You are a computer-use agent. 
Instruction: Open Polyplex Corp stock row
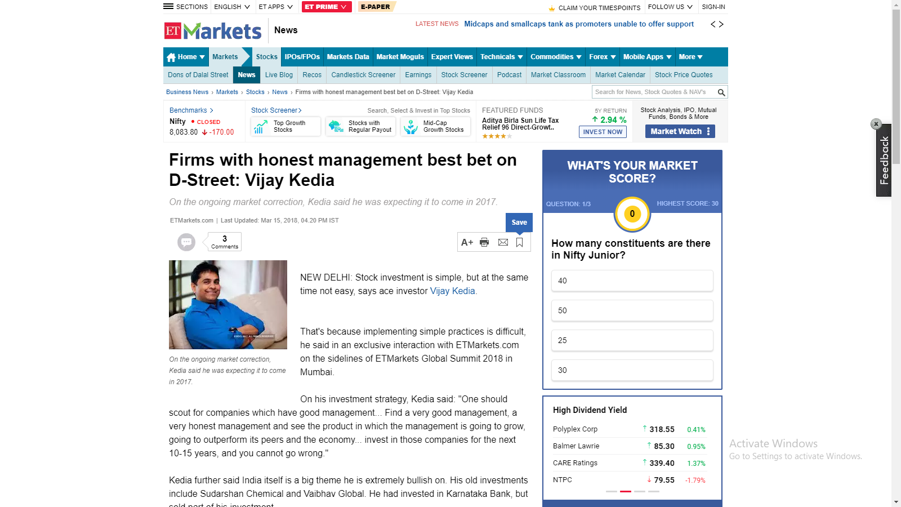[x=630, y=429]
